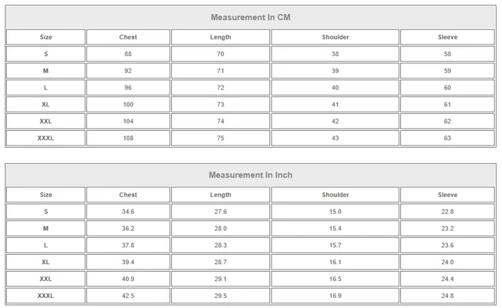
Task: Click the chest value 34.6 cell
Action: [128, 212]
